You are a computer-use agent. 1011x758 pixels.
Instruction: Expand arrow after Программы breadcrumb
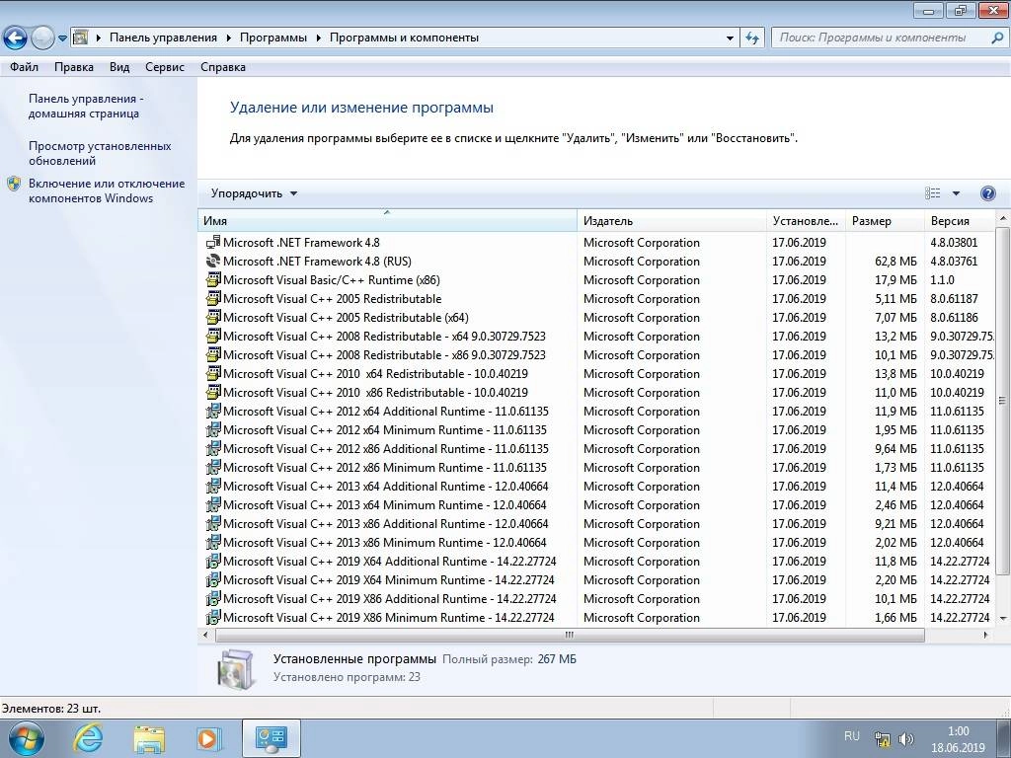[x=319, y=38]
